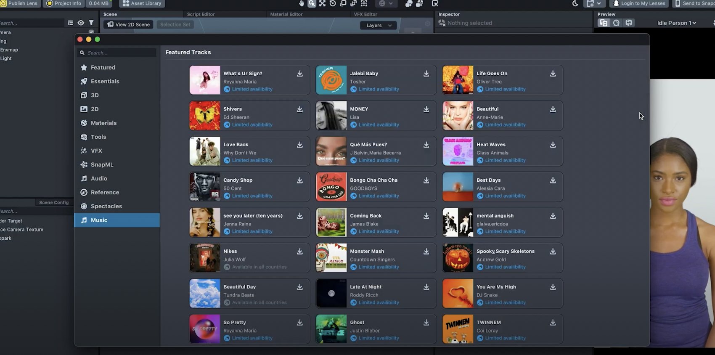The width and height of the screenshot is (715, 355).
Task: Open the SnapML category
Action: [x=117, y=164]
